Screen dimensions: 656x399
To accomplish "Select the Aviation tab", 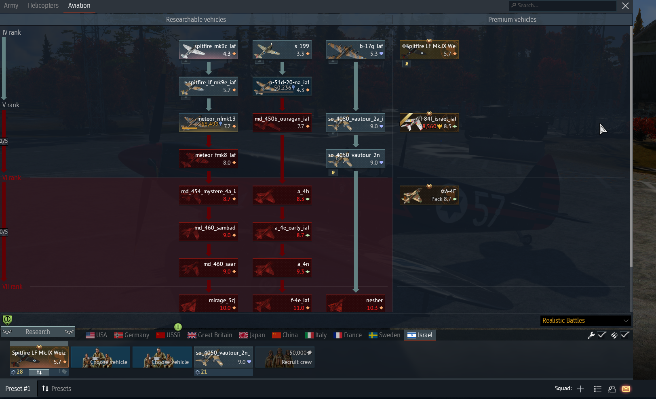I will (x=79, y=6).
